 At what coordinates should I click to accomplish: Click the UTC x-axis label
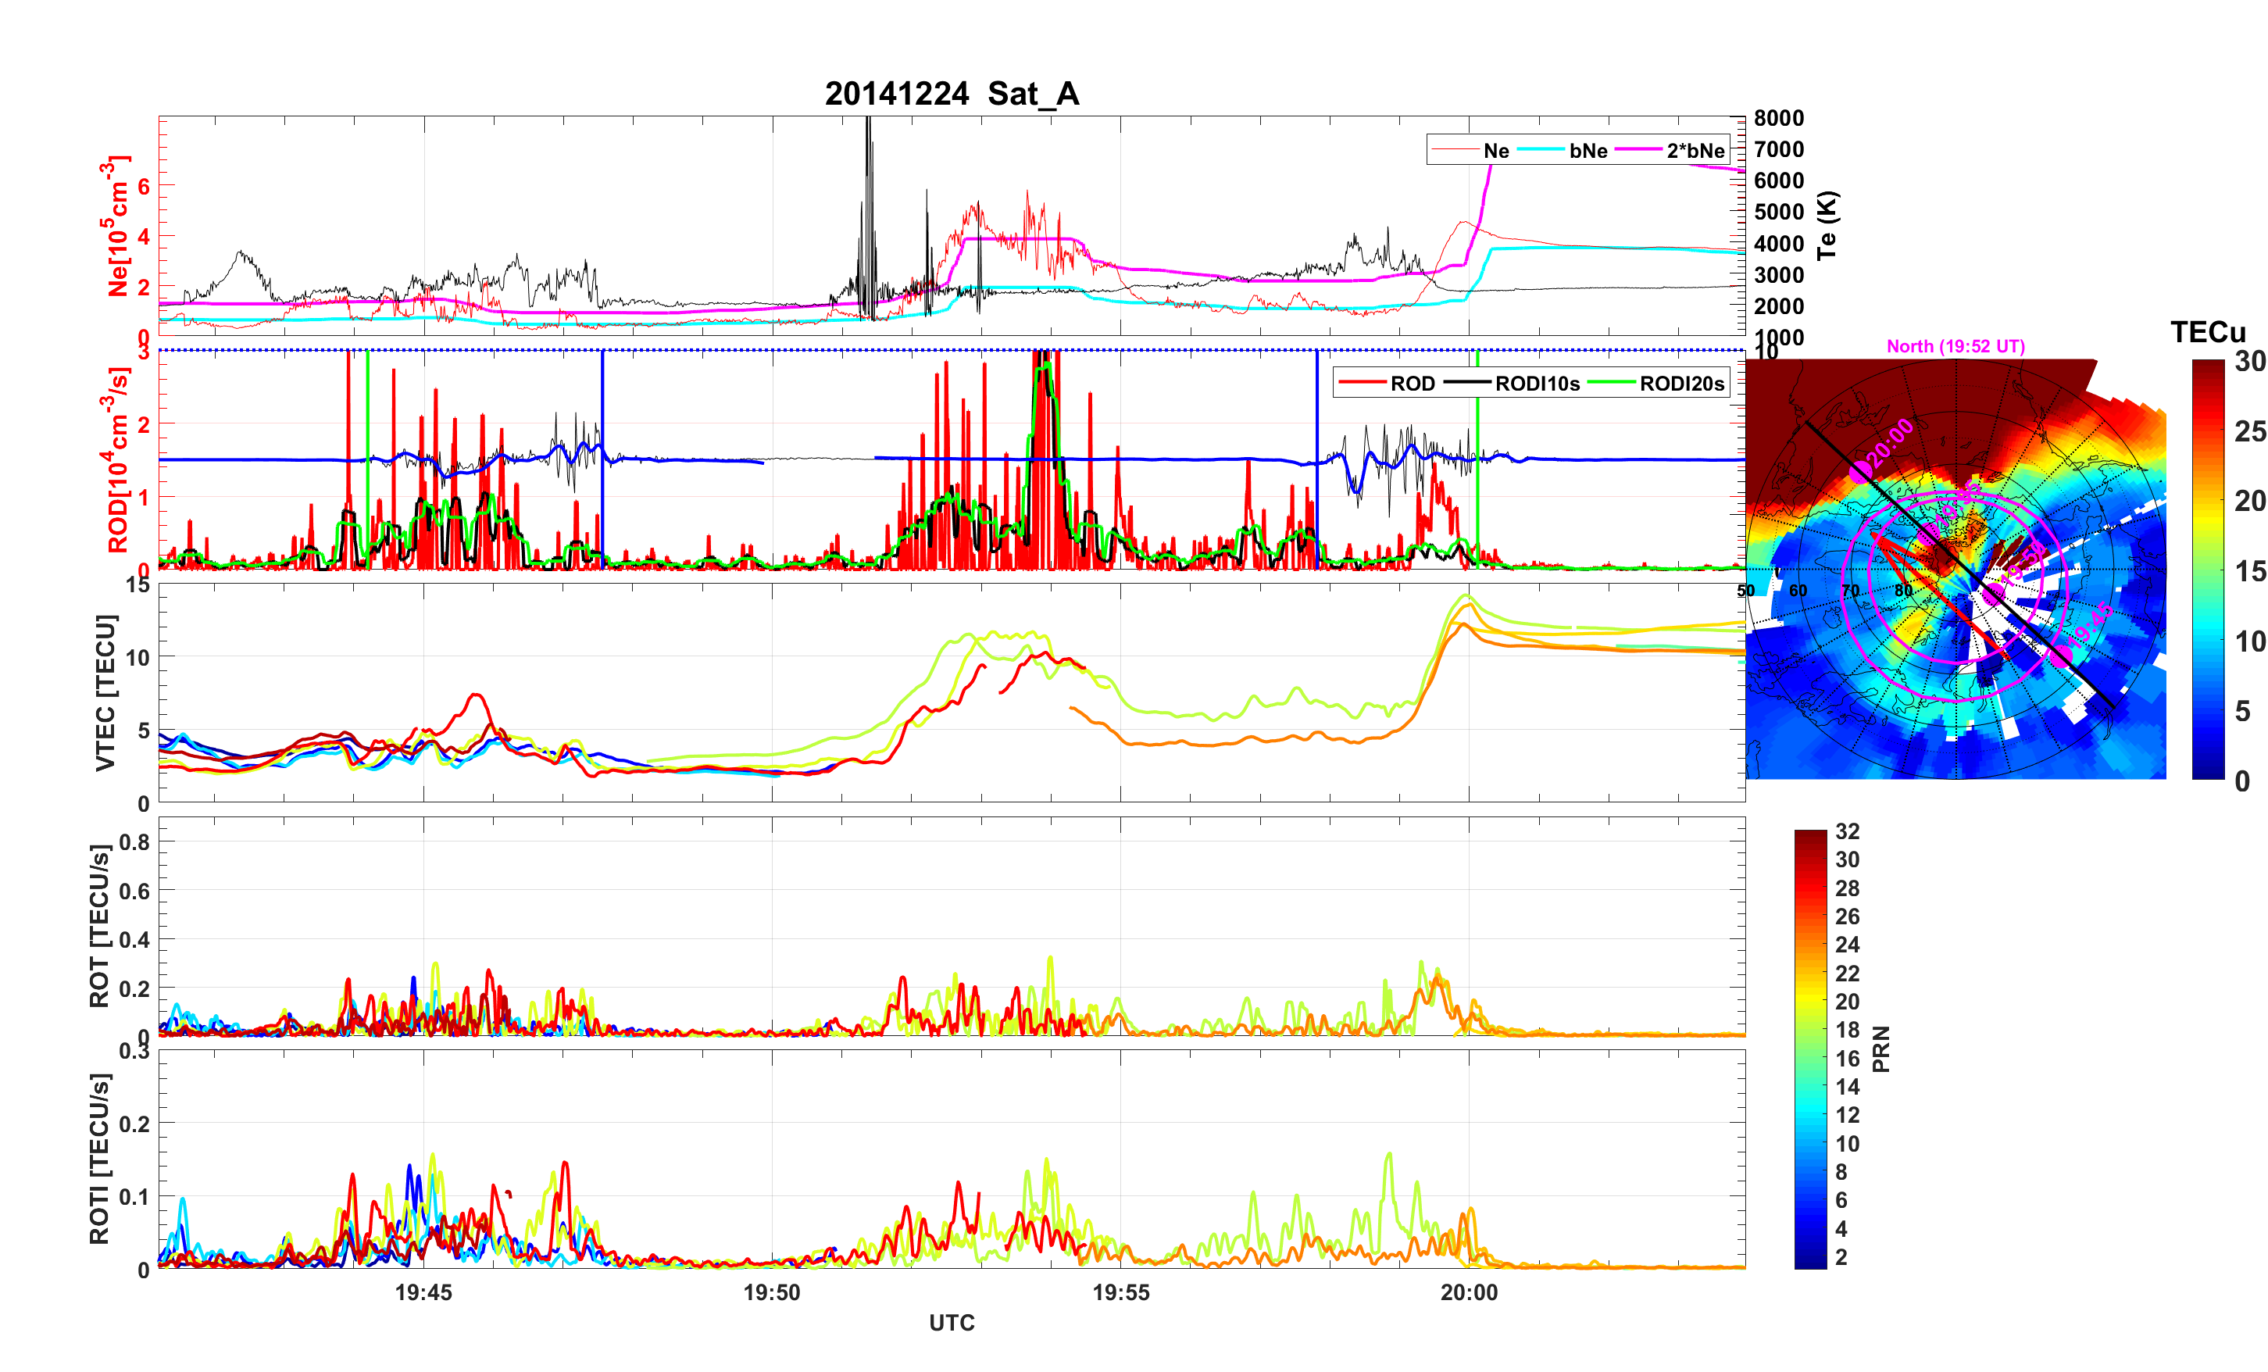(951, 1322)
